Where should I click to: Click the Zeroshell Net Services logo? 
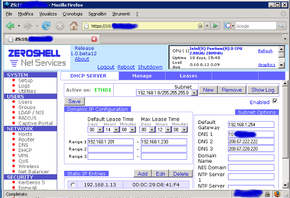pyautogui.click(x=37, y=58)
